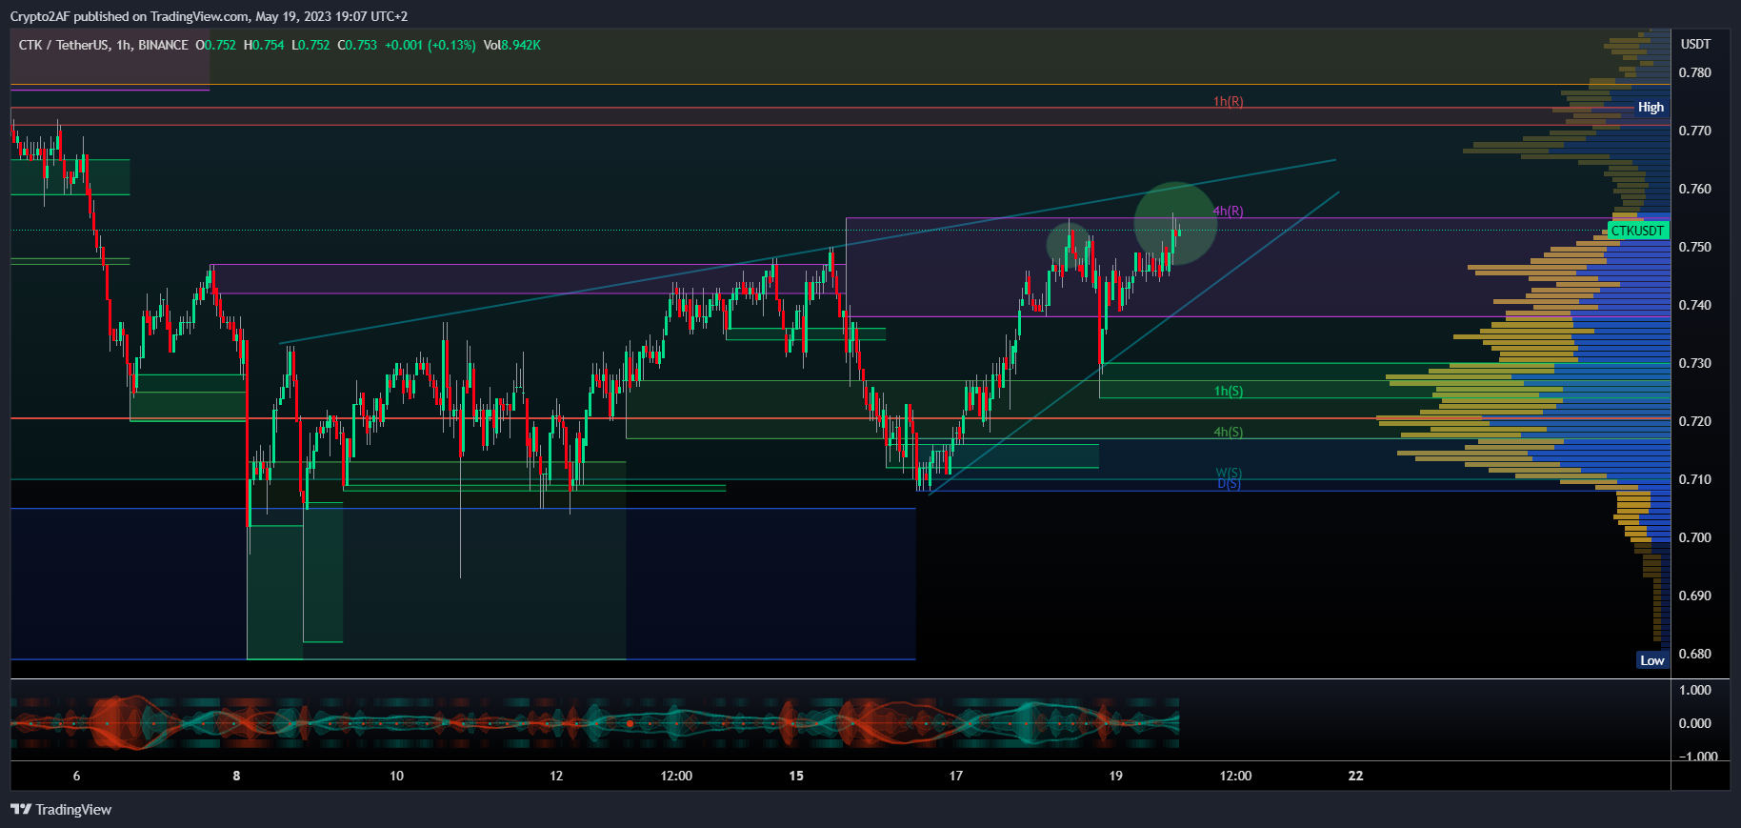Select date 15 on the time axis
This screenshot has height=828, width=1741.
(x=796, y=776)
